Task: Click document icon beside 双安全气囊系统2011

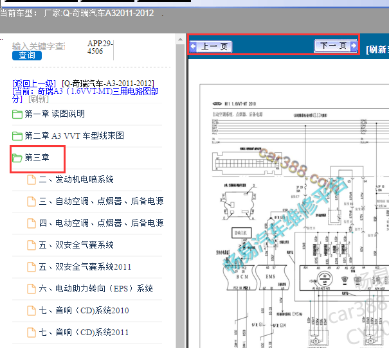Action: click(32, 267)
